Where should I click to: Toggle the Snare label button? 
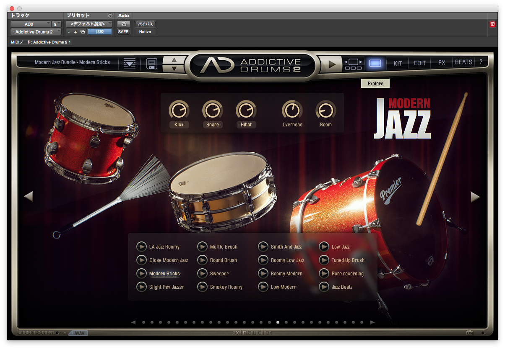point(213,125)
